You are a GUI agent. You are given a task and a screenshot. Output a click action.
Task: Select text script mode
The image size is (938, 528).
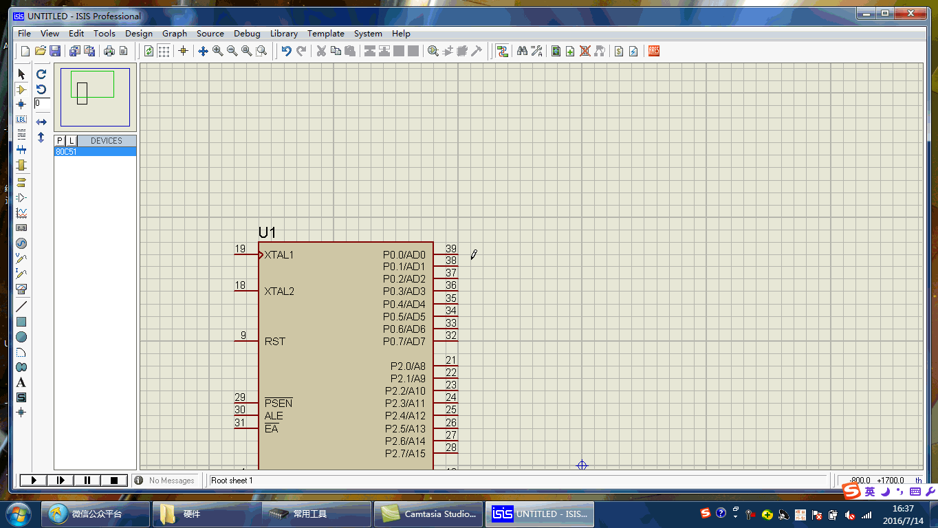(21, 134)
